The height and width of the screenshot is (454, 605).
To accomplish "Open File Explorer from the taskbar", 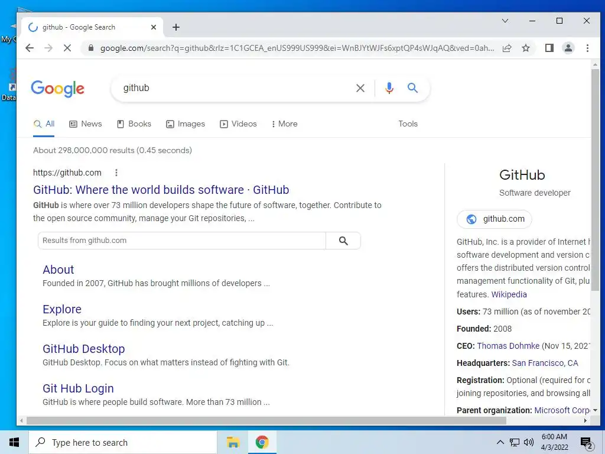I will tap(233, 442).
